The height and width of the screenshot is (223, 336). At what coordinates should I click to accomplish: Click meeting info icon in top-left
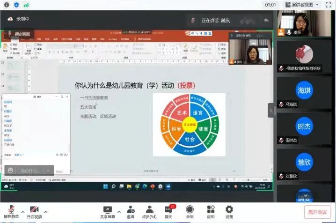tap(7, 5)
